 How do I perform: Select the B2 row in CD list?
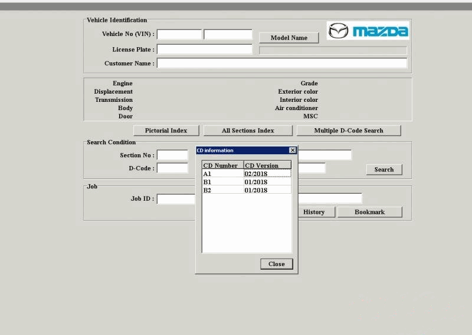[222, 190]
